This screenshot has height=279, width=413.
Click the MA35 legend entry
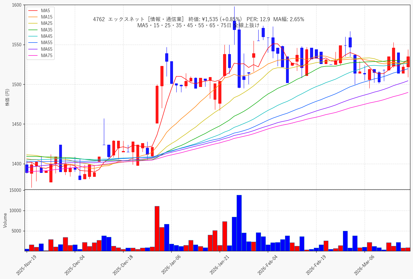(x=40, y=30)
